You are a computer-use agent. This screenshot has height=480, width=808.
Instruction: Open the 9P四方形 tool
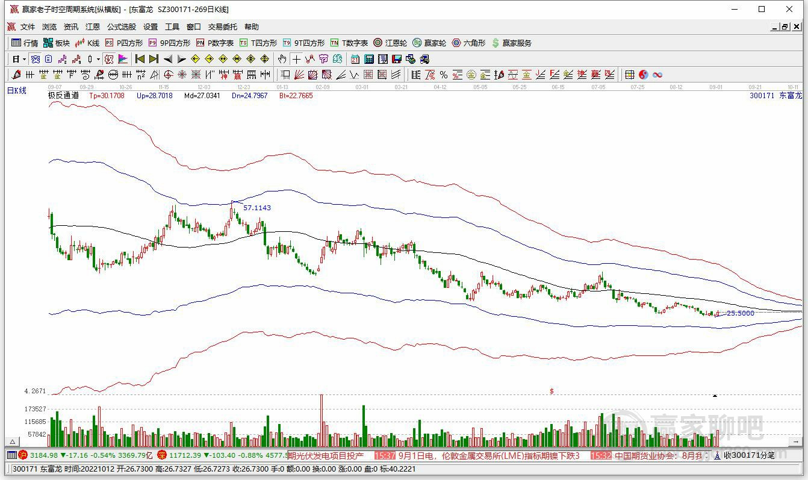[x=169, y=43]
